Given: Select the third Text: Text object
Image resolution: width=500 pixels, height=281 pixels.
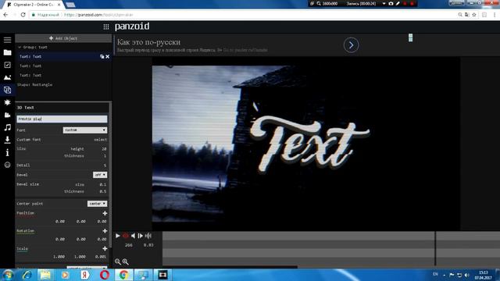Looking at the screenshot, I should coord(30,75).
